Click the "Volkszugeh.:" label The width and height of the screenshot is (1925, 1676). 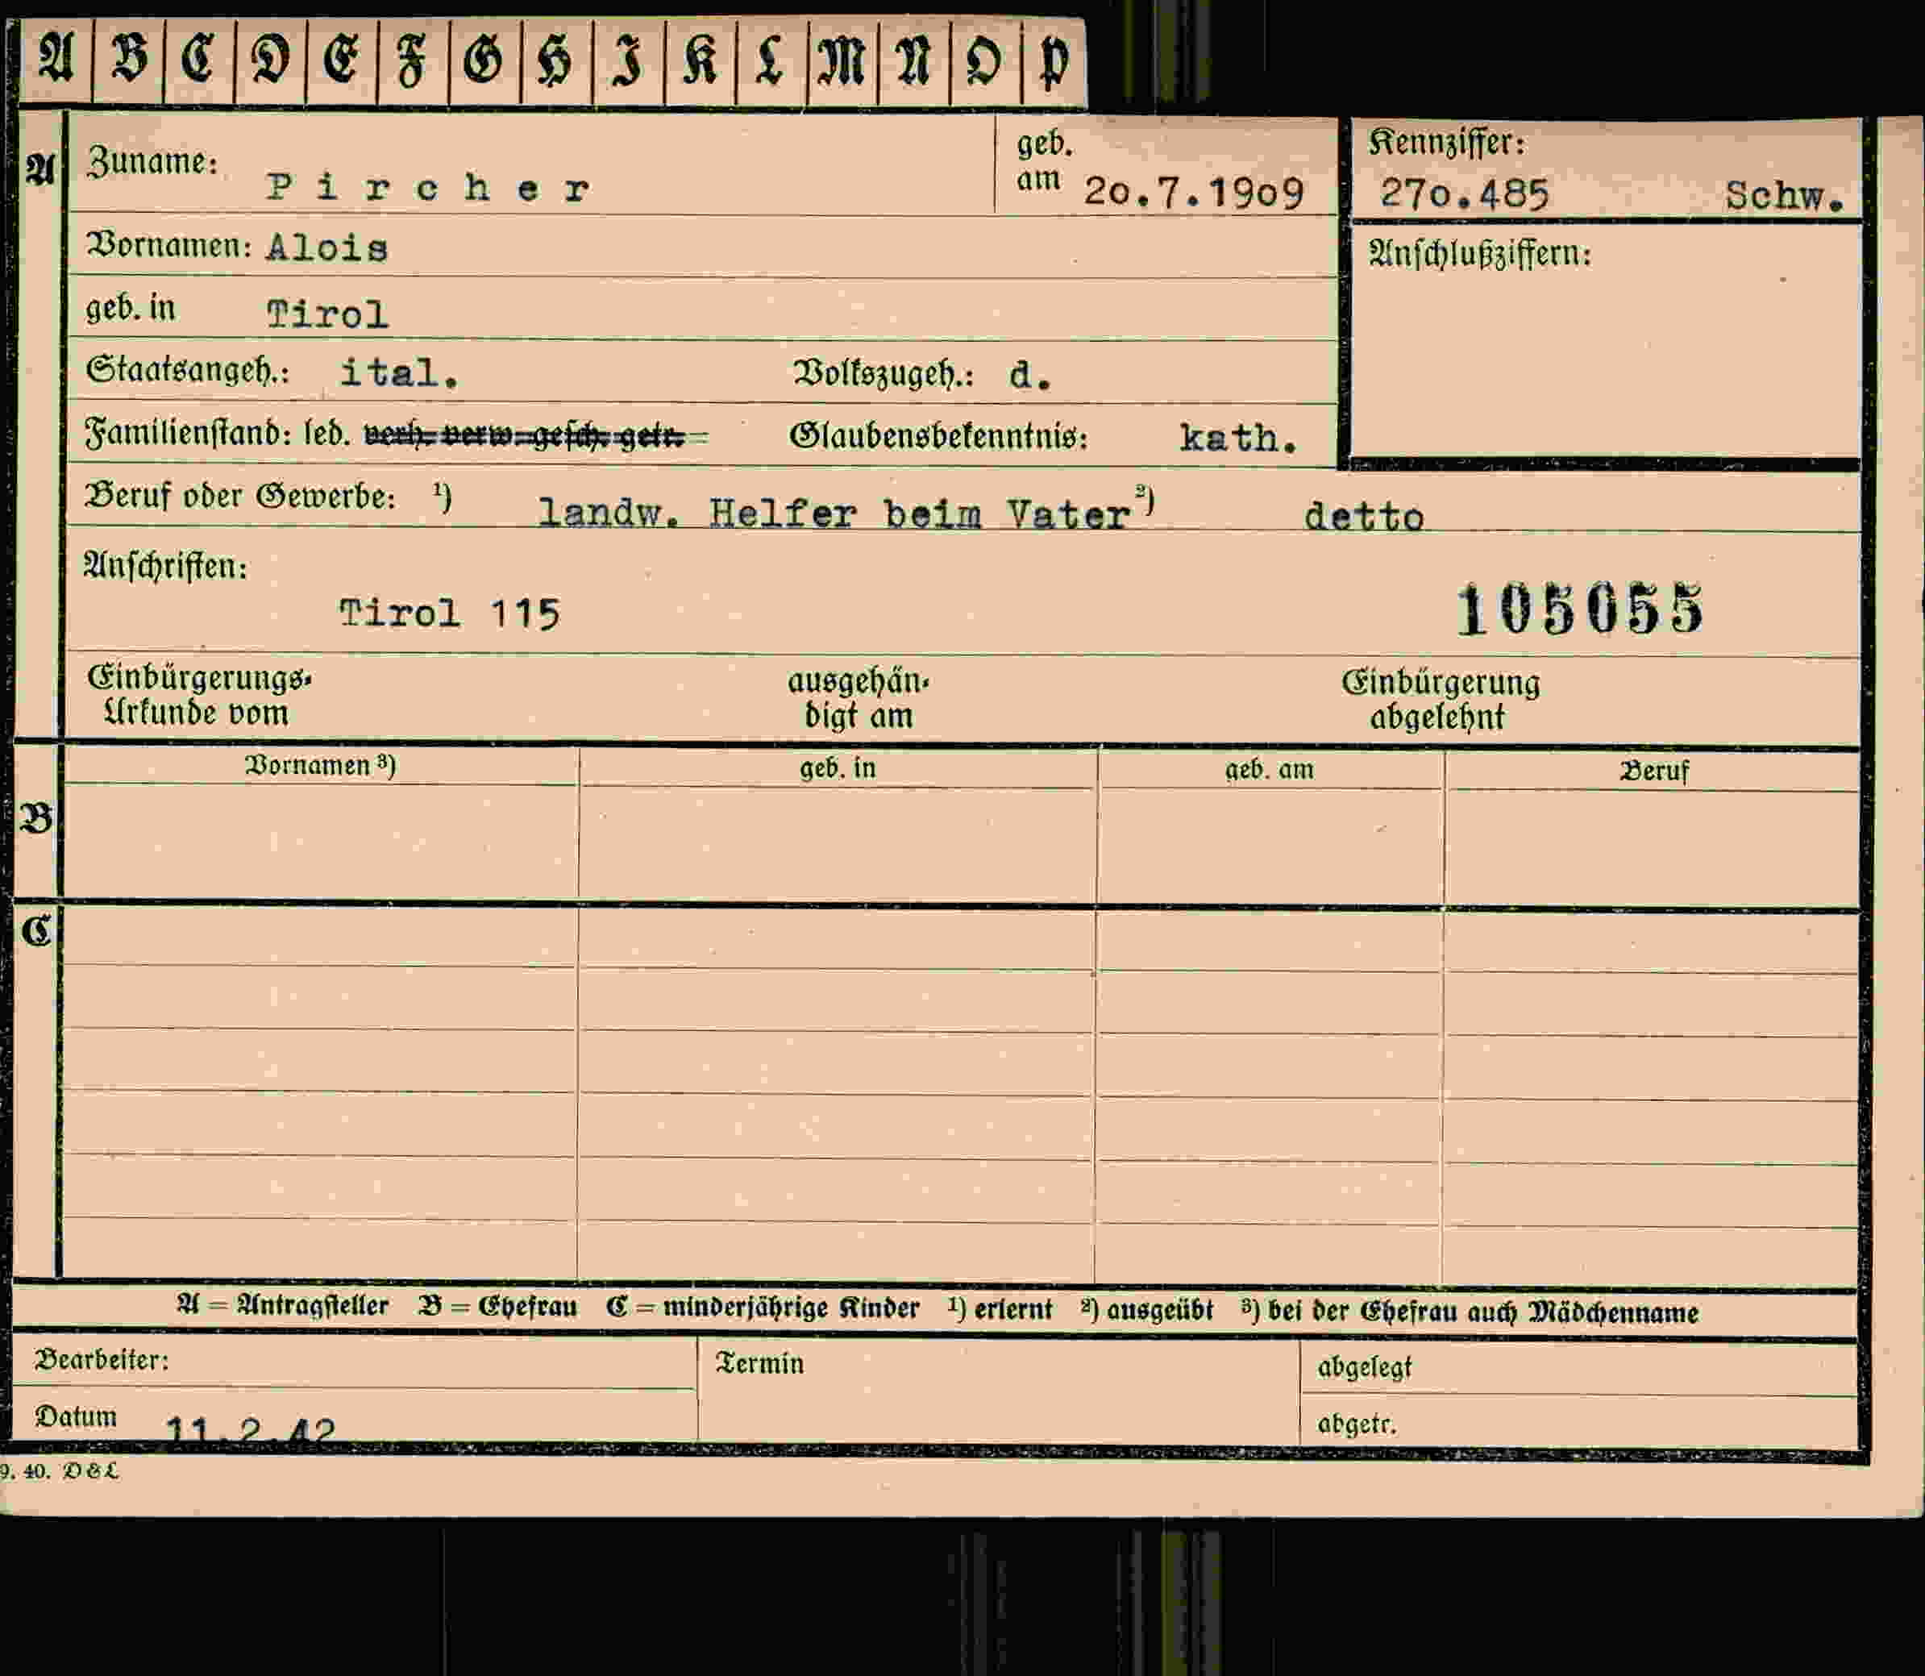tap(884, 373)
